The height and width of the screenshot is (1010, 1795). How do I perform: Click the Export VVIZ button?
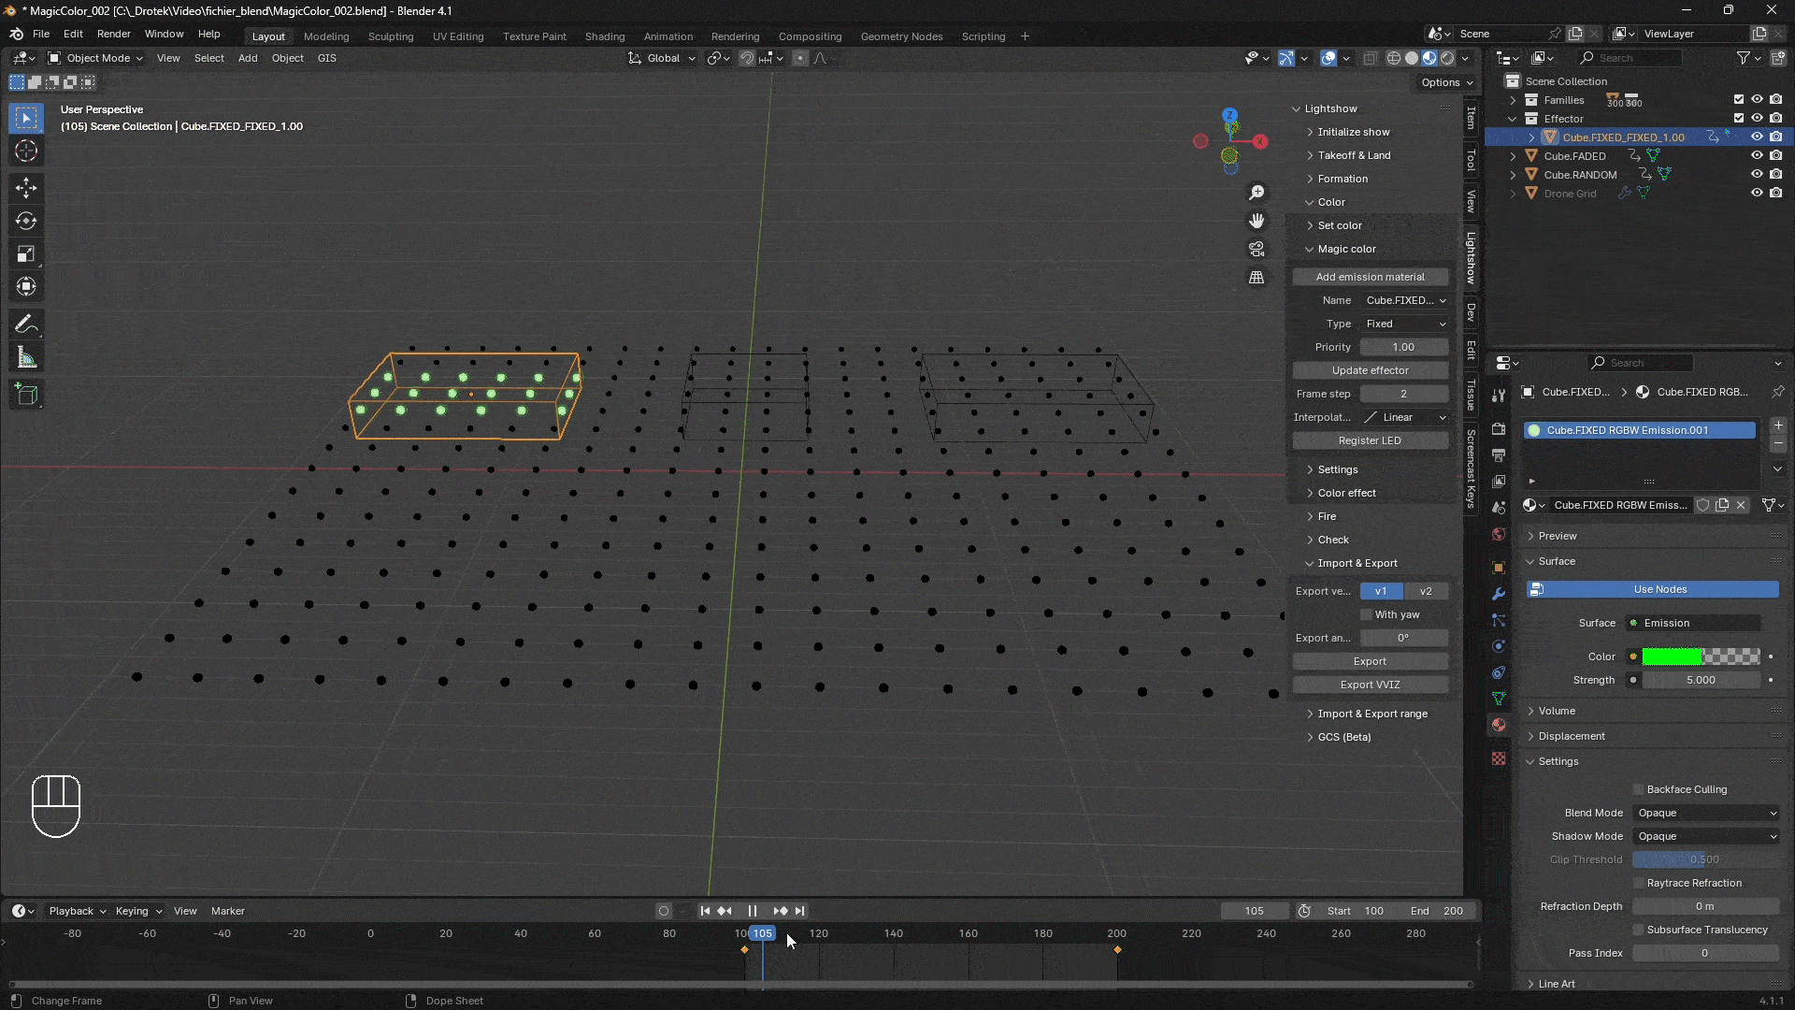pos(1370,685)
